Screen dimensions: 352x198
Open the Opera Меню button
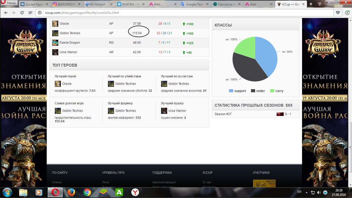pyautogui.click(x=9, y=3)
